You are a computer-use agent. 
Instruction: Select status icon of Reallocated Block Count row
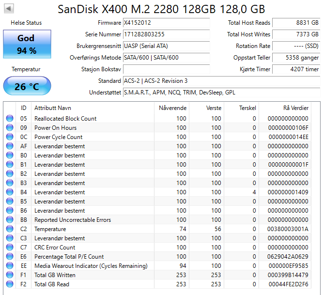click(10, 119)
